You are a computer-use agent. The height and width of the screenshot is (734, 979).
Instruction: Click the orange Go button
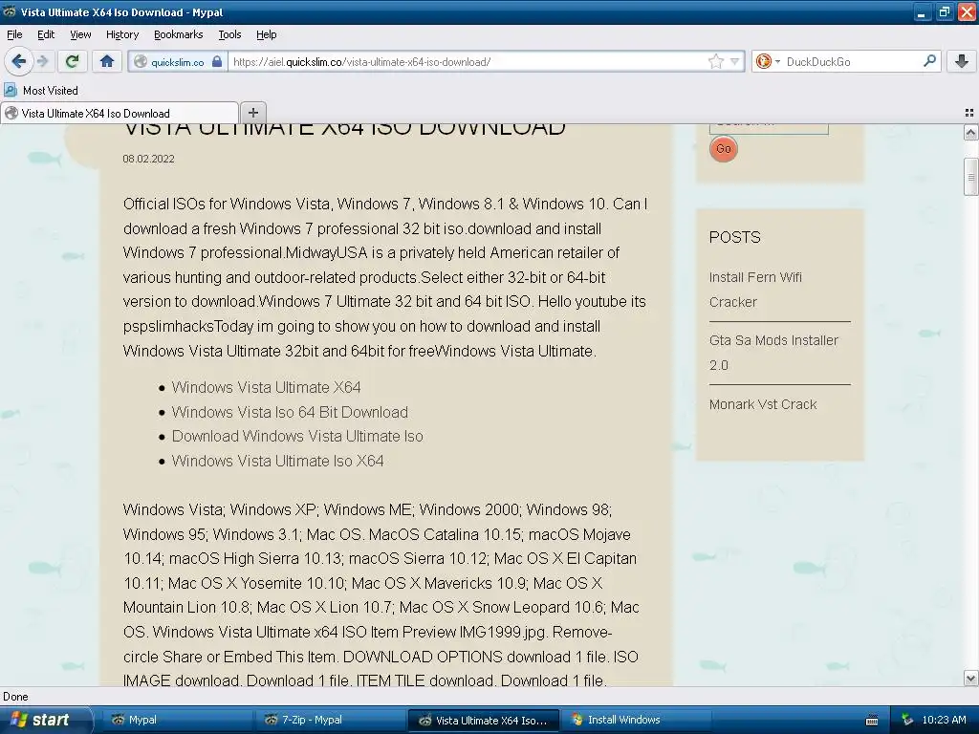tap(723, 148)
